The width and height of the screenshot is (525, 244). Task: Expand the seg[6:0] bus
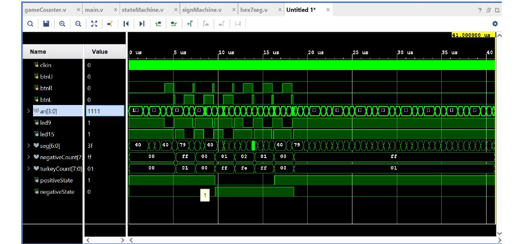pyautogui.click(x=29, y=145)
